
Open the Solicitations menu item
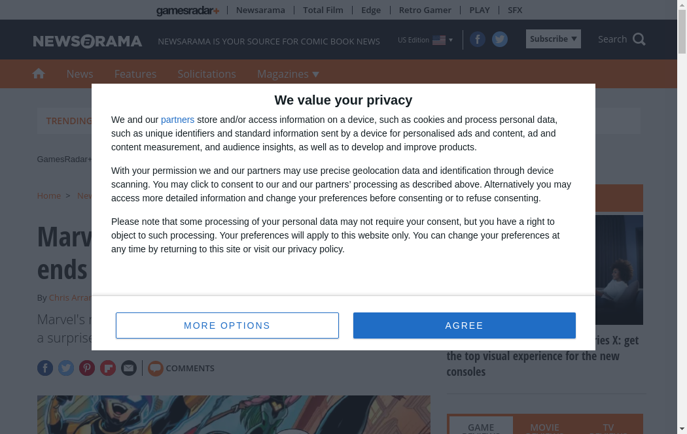click(x=207, y=74)
